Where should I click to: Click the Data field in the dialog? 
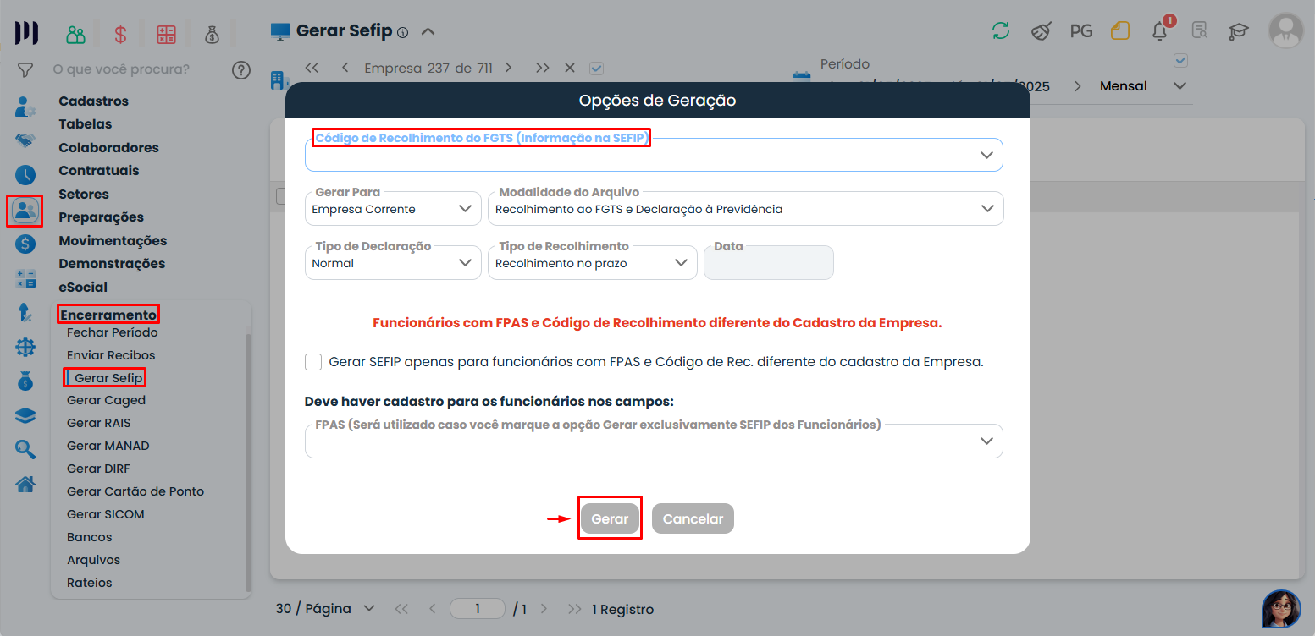[769, 263]
